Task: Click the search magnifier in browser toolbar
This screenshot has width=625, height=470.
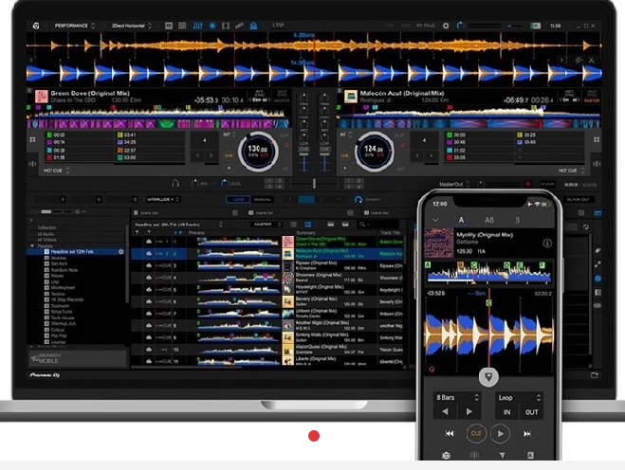Action: point(362,225)
